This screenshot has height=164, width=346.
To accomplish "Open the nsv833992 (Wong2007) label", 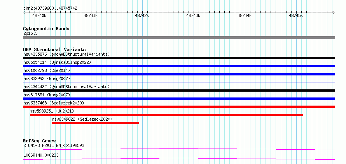I will [x=47, y=79].
